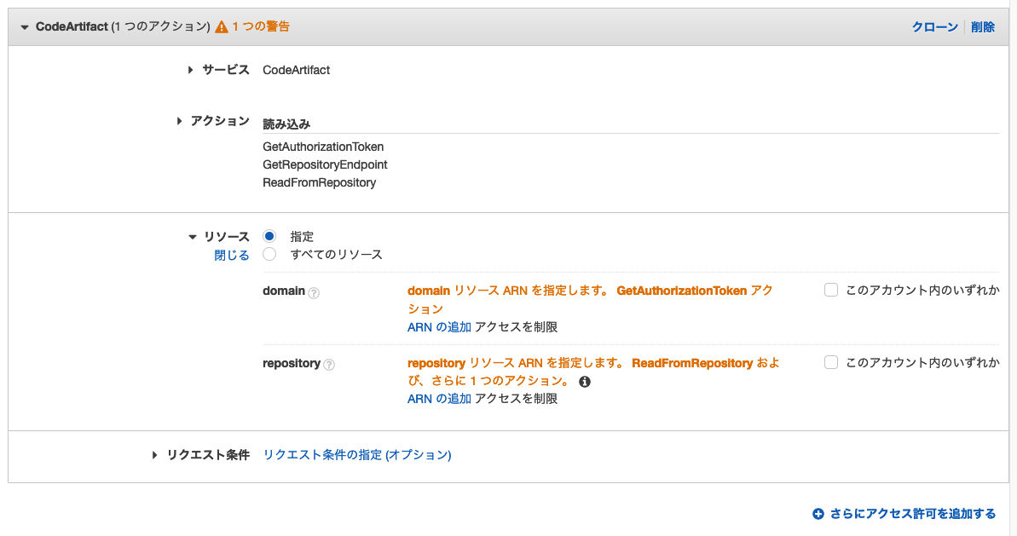Expand the アクション row triangle
This screenshot has width=1017, height=536.
pyautogui.click(x=179, y=121)
